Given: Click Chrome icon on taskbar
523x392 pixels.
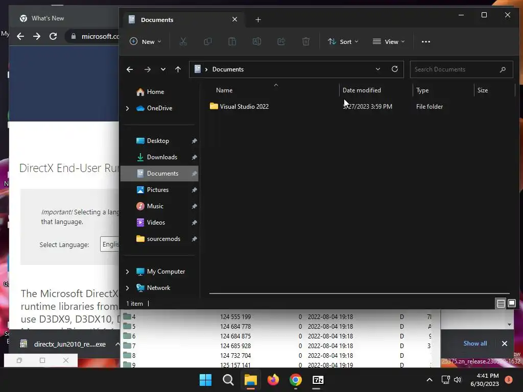Looking at the screenshot, I should click(296, 380).
